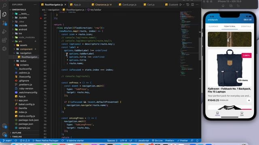Open the Search view in activity bar
The image size is (259, 145).
click(4, 6)
